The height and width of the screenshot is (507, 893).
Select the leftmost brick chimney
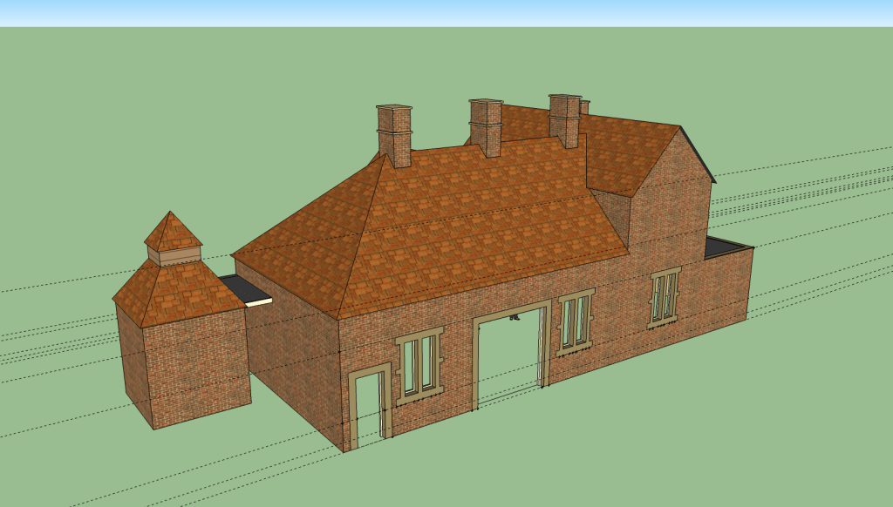pyautogui.click(x=394, y=135)
